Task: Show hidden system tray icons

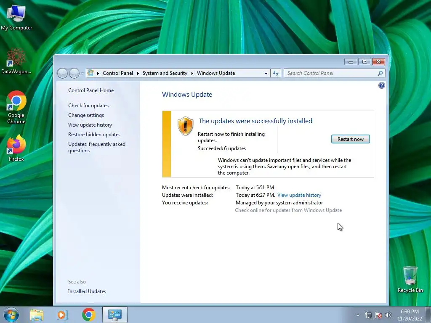Action: 358,315
